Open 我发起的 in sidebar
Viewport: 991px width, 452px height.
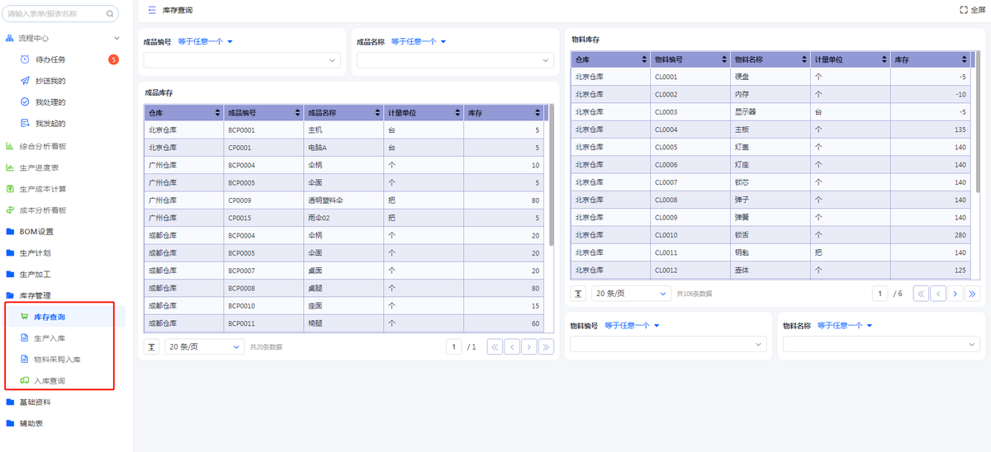tap(50, 124)
